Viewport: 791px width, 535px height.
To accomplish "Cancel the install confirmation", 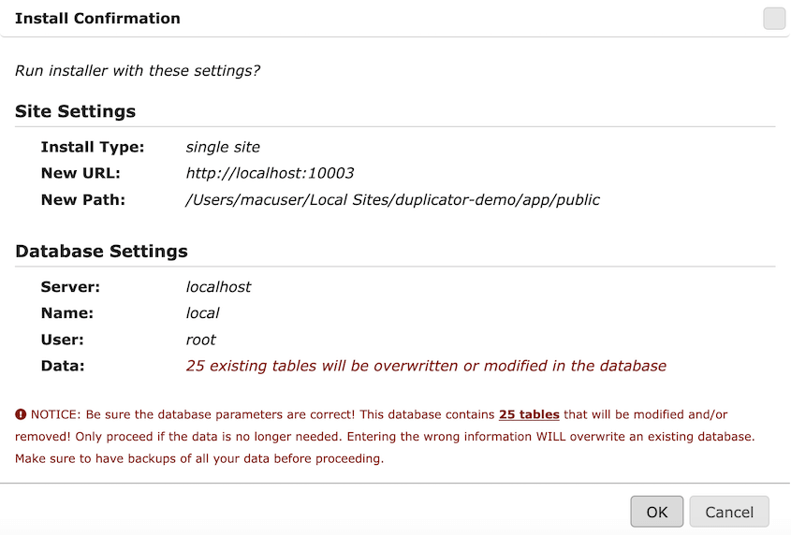I will pyautogui.click(x=729, y=512).
